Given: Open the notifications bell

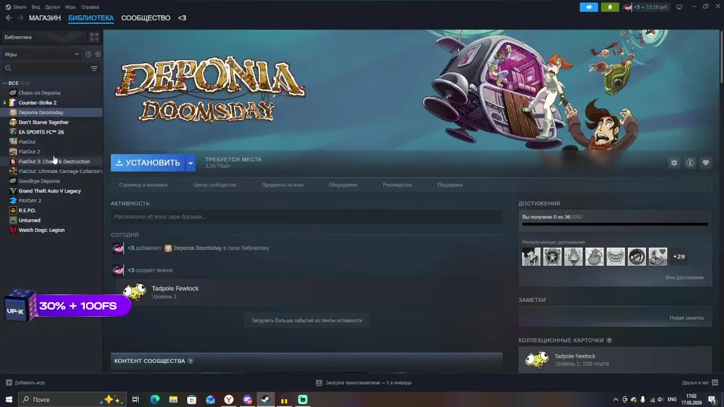Looking at the screenshot, I should click(x=610, y=7).
